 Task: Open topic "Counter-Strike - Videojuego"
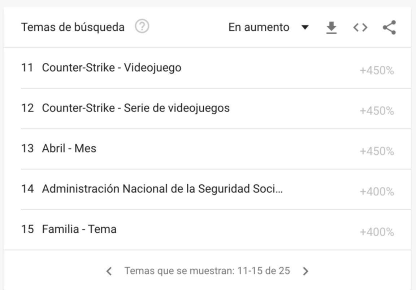(x=112, y=67)
